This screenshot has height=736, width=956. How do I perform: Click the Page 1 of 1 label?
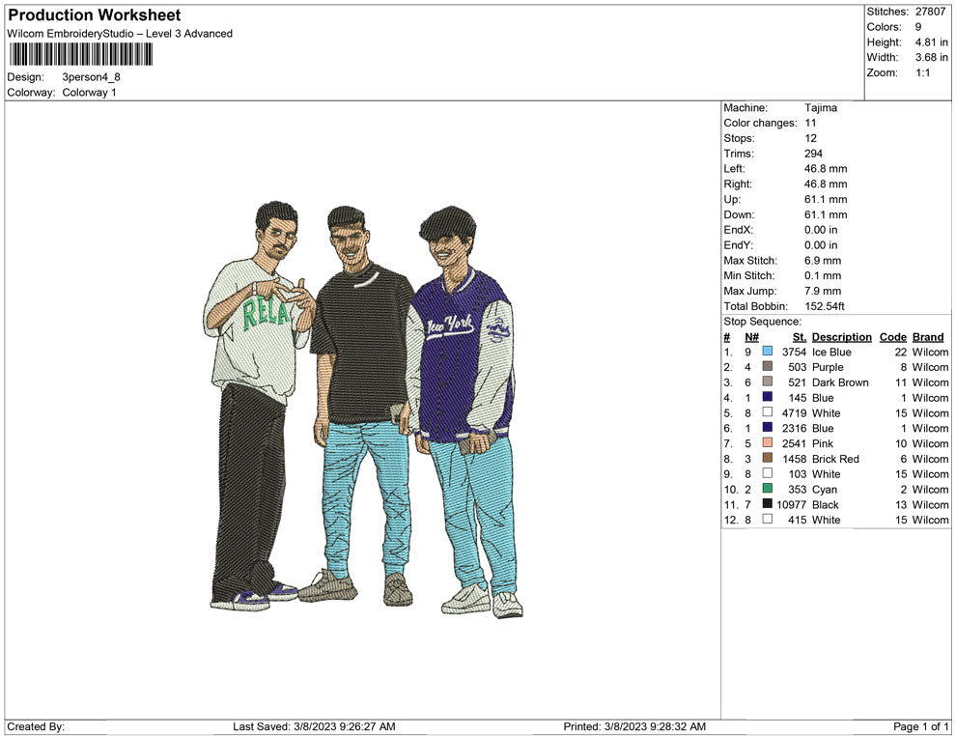920,726
